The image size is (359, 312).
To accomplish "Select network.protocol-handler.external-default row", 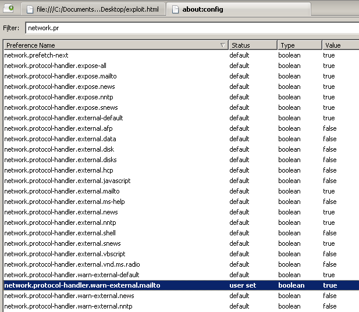I will tap(181, 118).
